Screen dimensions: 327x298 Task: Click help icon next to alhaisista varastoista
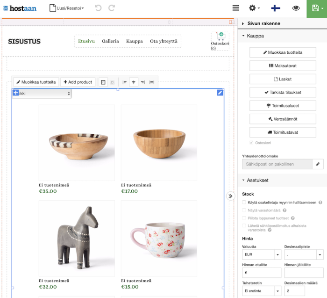[x=270, y=230]
